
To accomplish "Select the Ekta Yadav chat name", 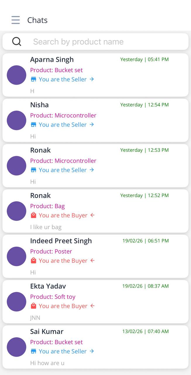I will click(48, 286).
